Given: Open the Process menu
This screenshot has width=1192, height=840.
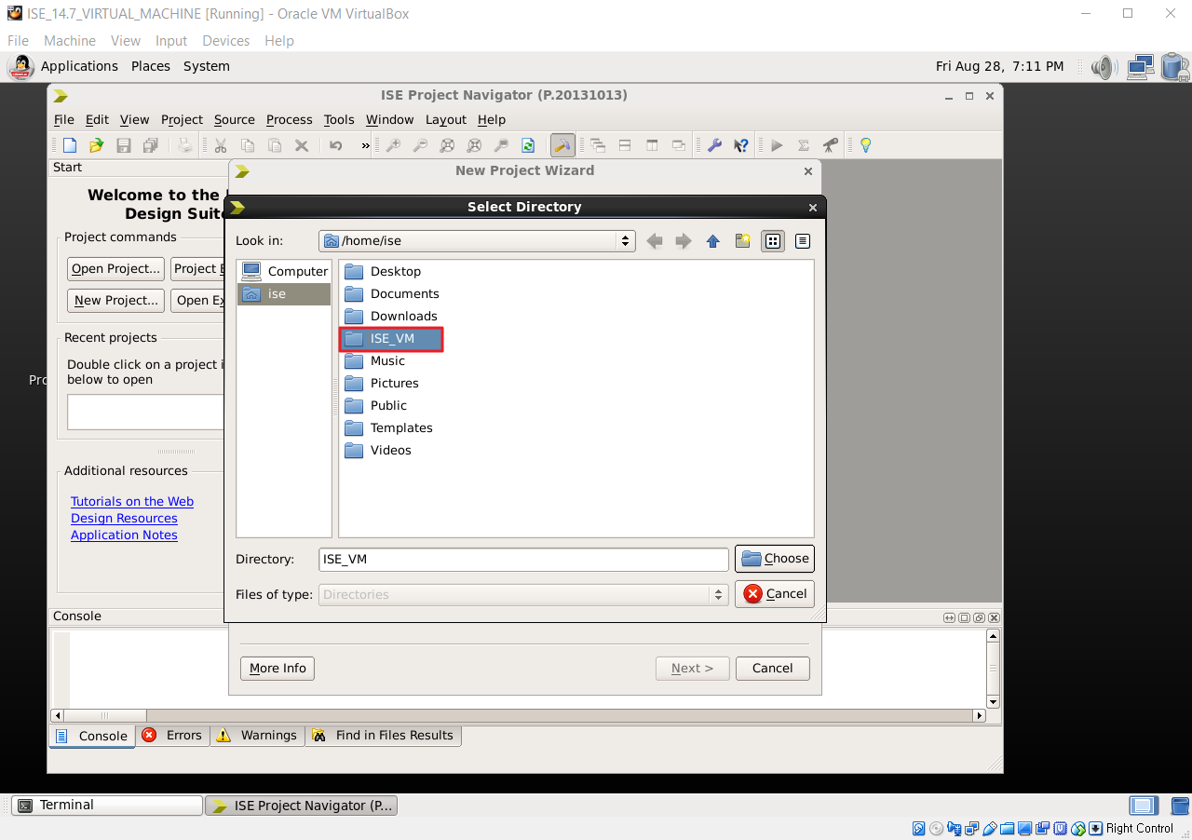Looking at the screenshot, I should [x=290, y=120].
